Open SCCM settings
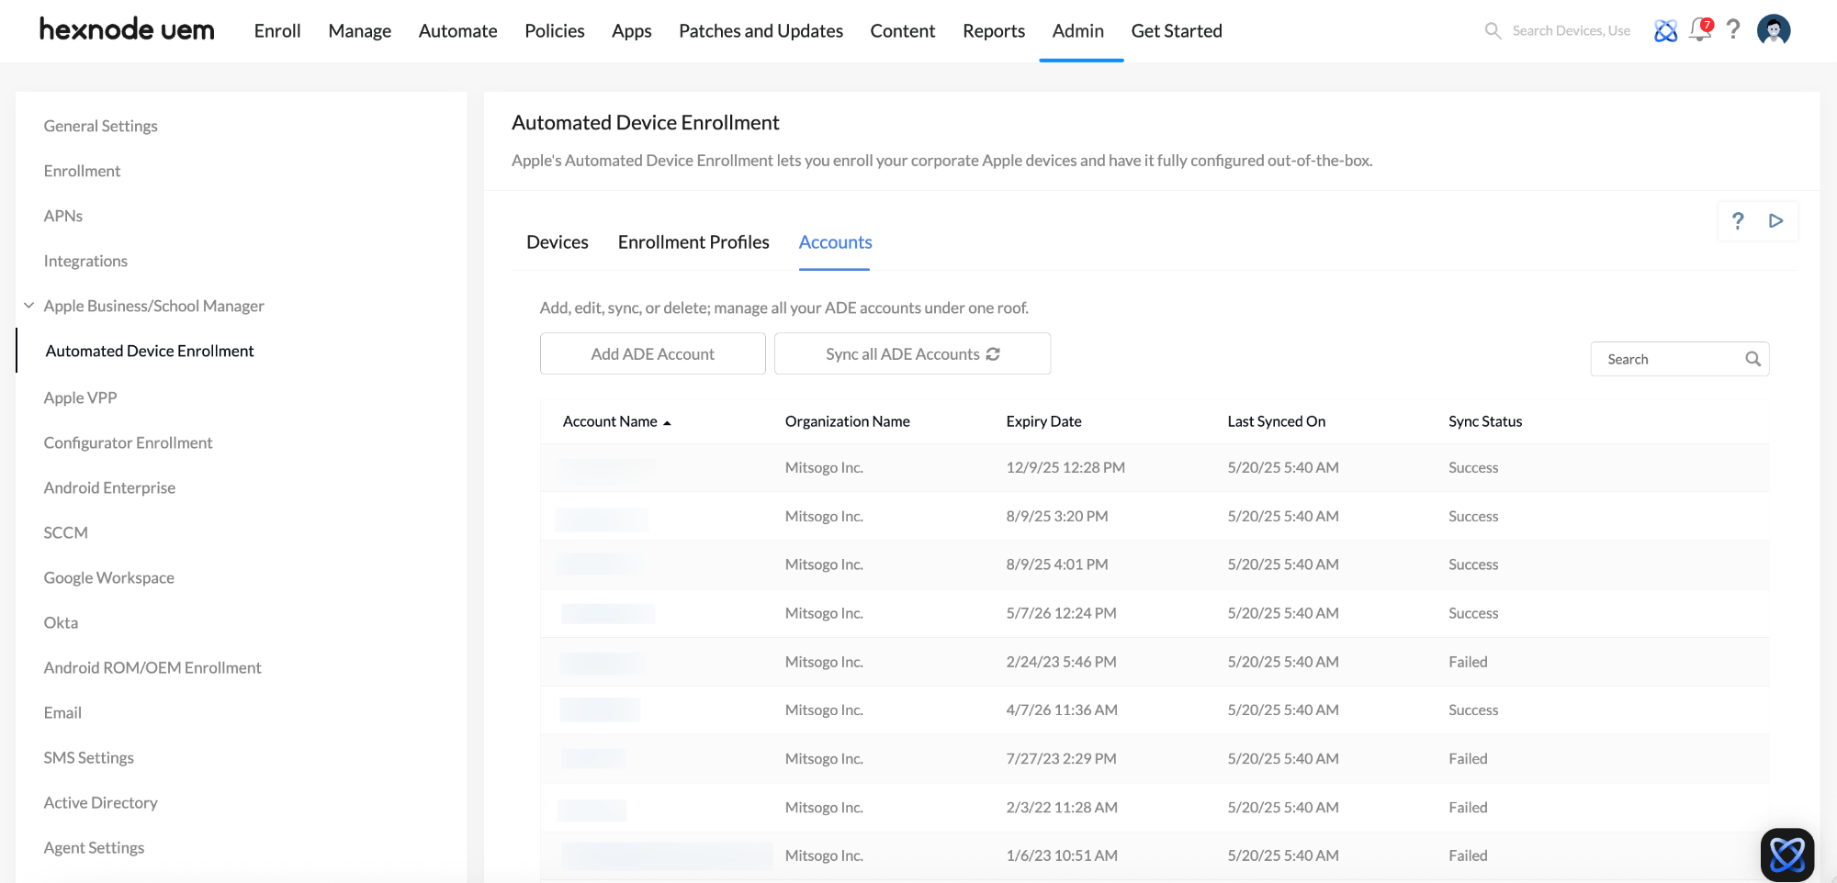 click(65, 532)
